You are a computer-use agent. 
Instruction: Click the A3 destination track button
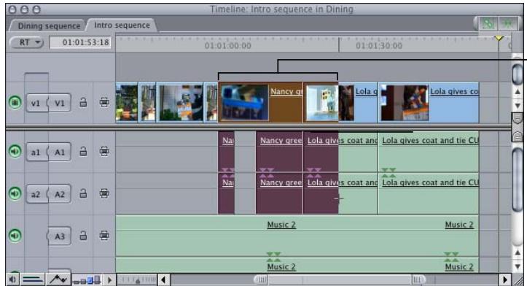[x=60, y=236]
